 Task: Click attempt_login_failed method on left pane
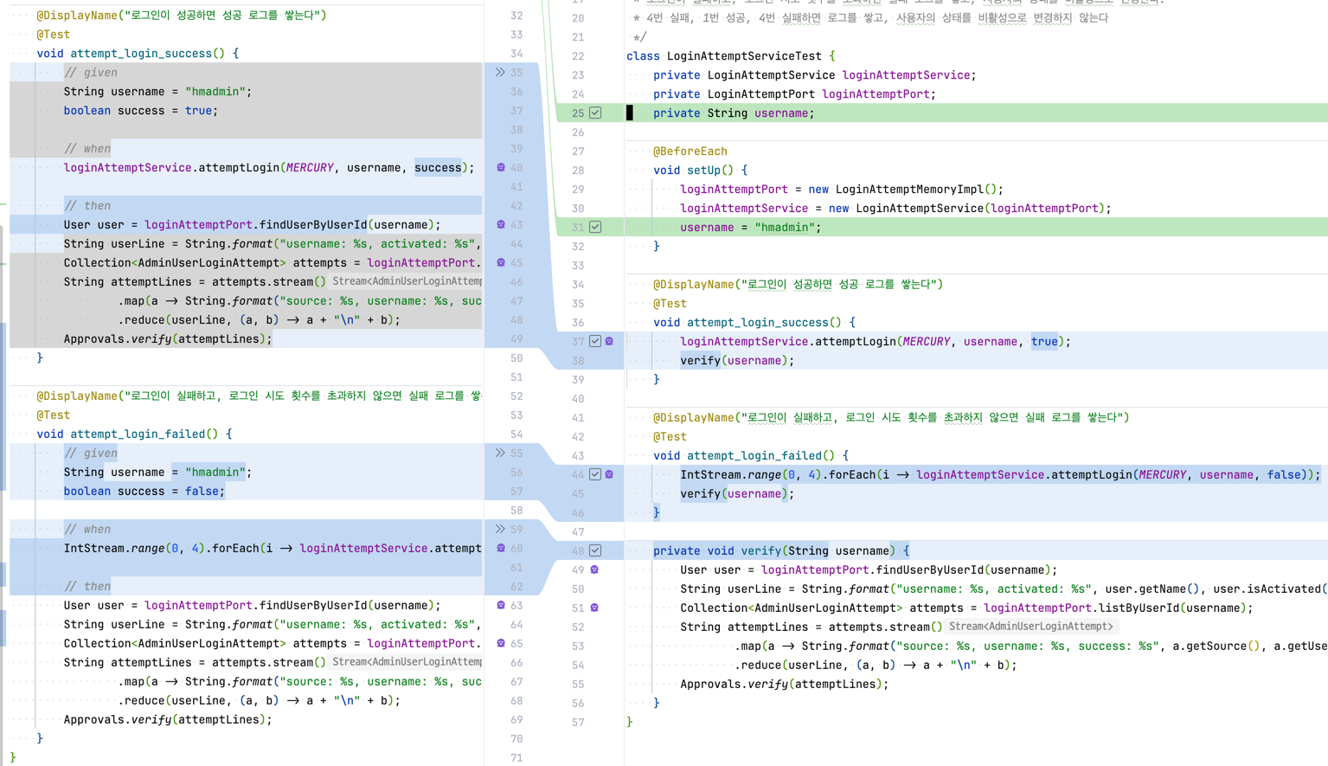point(138,434)
